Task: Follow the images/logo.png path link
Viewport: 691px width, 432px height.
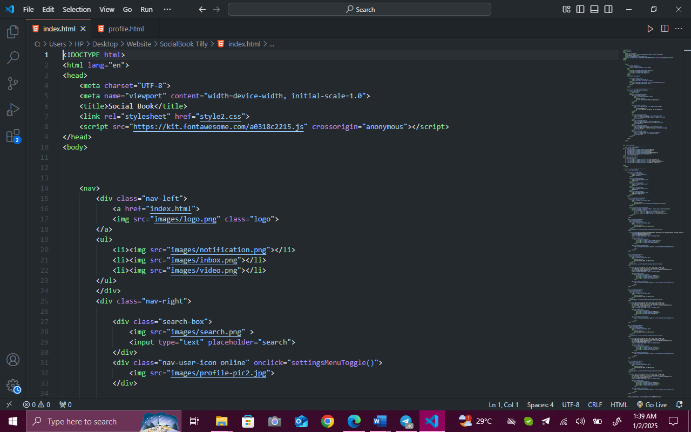Action: point(185,219)
